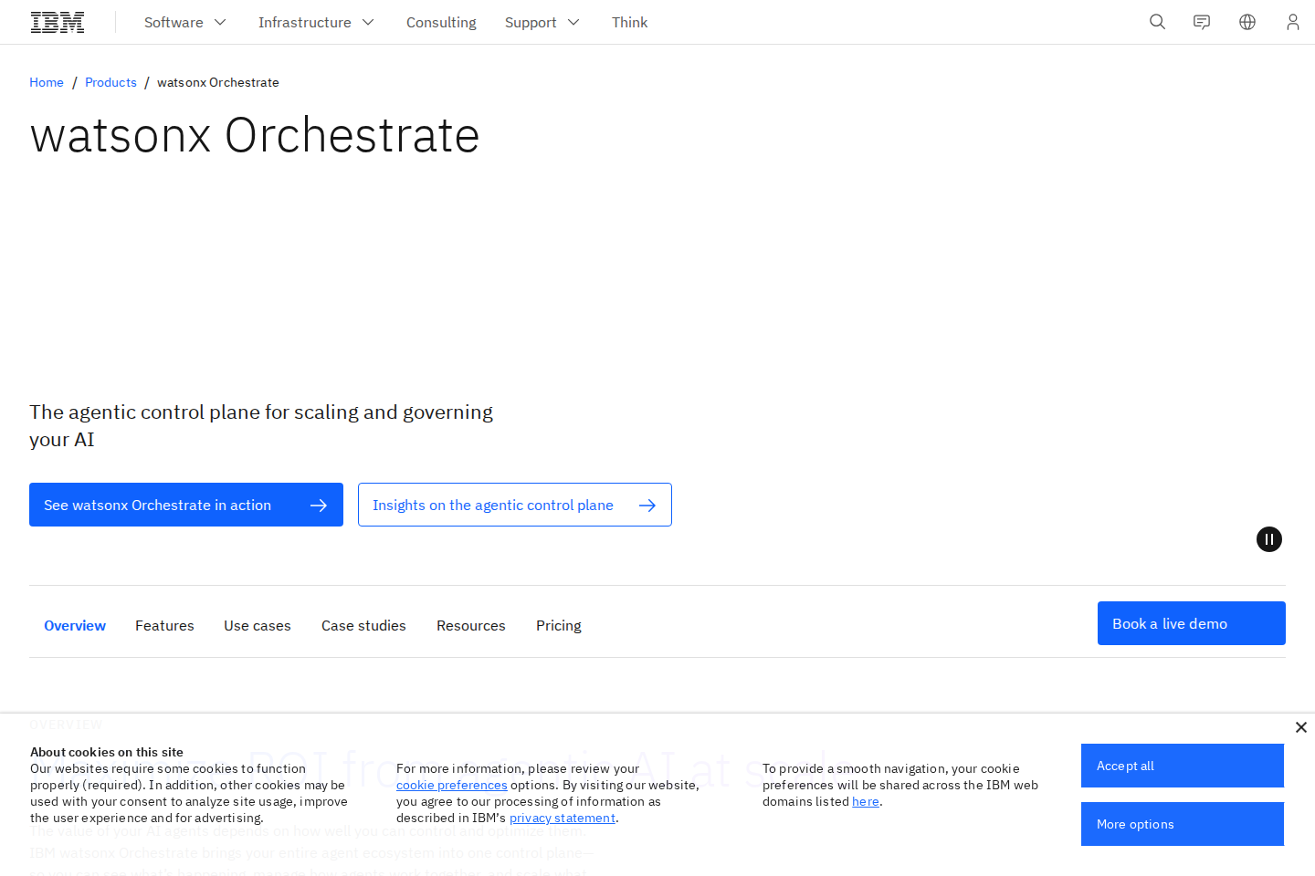Select the Features tab

(x=164, y=625)
